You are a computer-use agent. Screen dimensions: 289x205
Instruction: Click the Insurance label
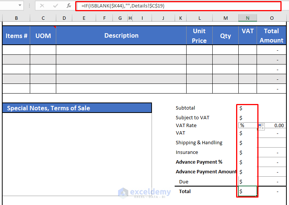click(x=187, y=152)
